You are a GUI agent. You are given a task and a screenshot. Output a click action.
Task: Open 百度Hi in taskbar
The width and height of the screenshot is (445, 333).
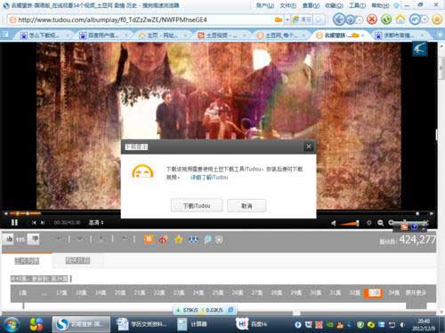252,324
